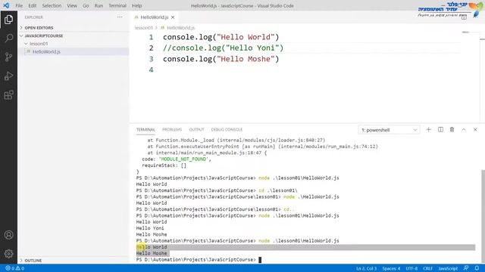Click the terminal scrollbar
This screenshot has width=485, height=272.
tap(483, 216)
